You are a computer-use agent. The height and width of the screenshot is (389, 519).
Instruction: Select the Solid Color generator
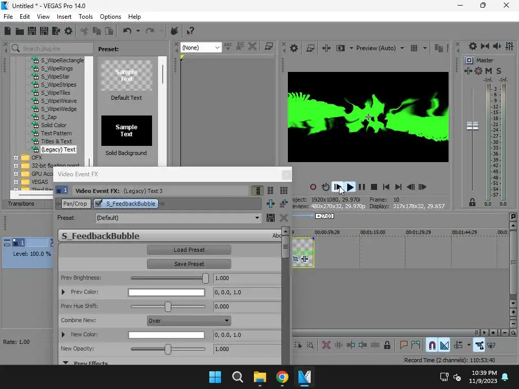[54, 125]
